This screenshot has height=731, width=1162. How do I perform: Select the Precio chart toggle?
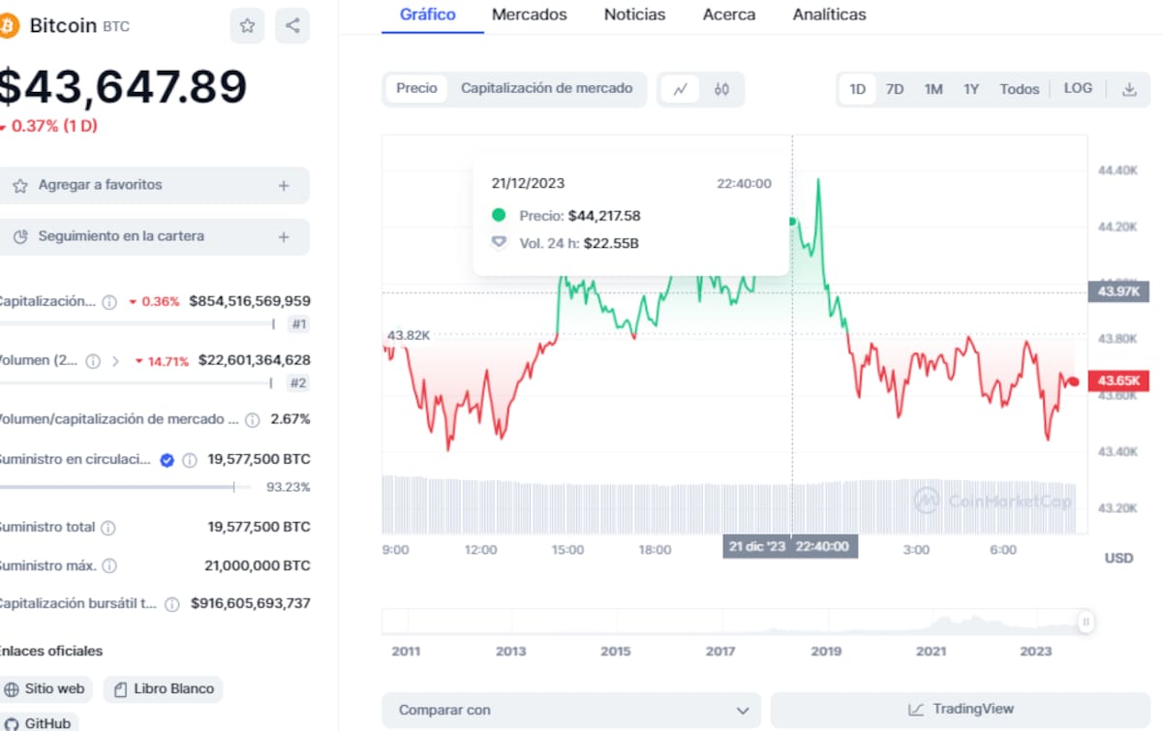pyautogui.click(x=416, y=88)
